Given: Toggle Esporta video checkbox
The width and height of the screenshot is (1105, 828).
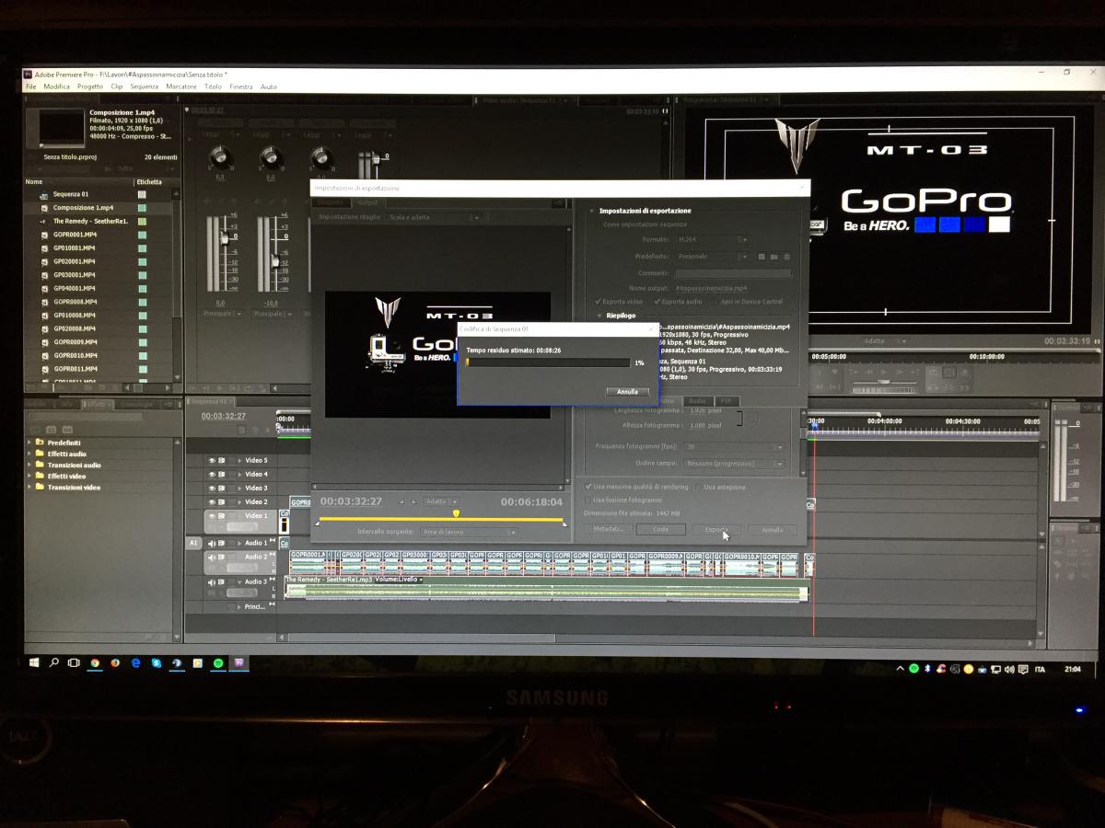Looking at the screenshot, I should click(x=598, y=302).
